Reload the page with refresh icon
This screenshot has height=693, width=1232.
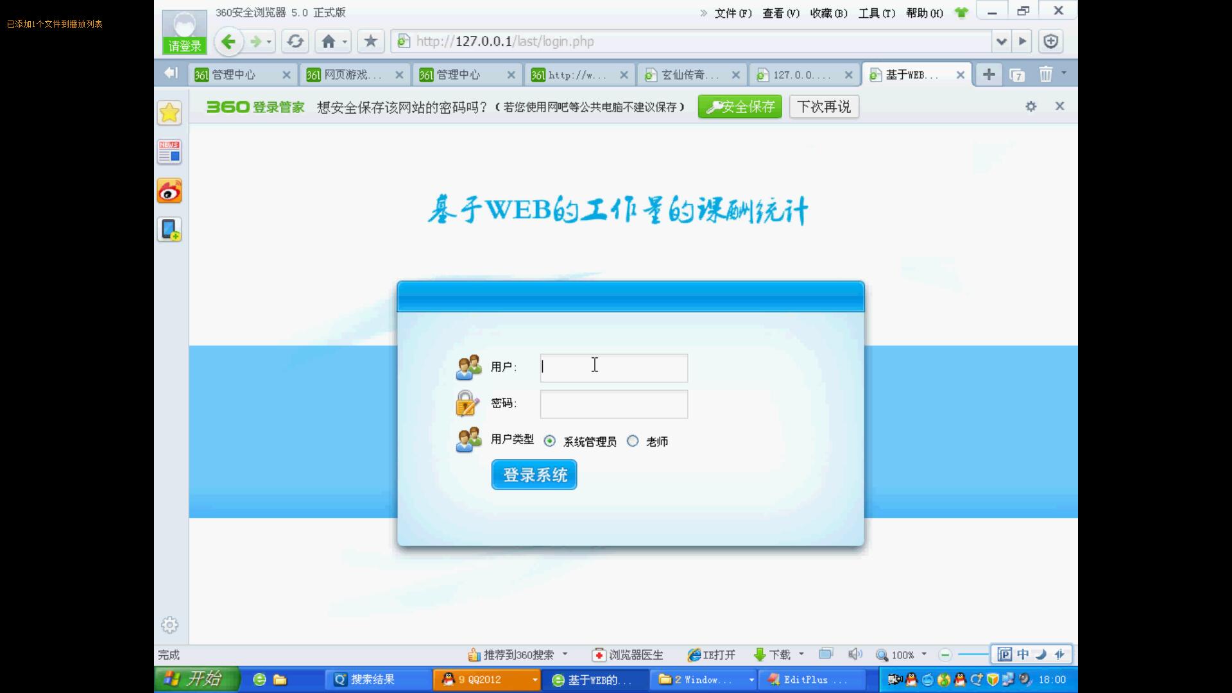(x=295, y=42)
